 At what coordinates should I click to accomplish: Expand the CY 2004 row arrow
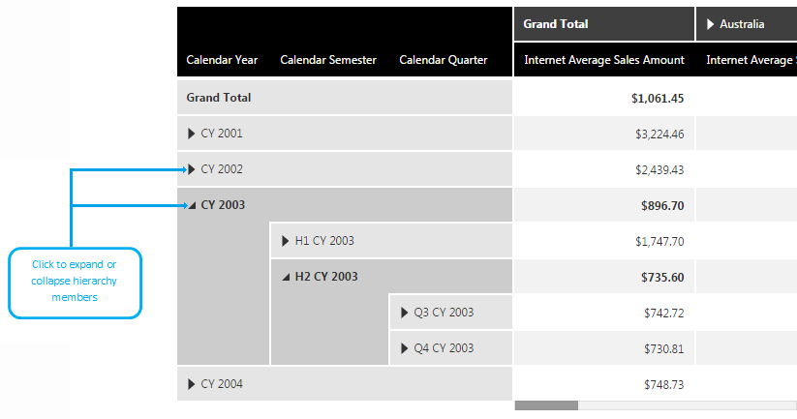(191, 384)
